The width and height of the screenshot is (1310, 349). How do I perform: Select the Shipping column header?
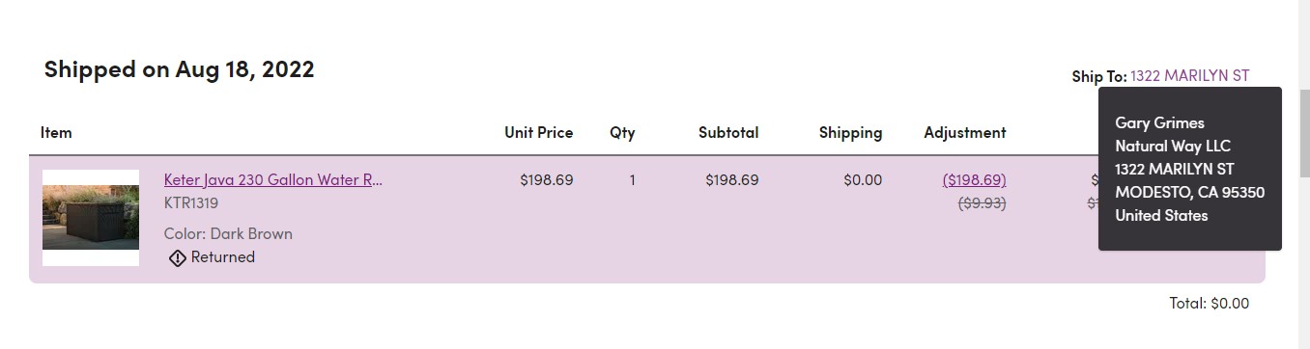coord(850,132)
